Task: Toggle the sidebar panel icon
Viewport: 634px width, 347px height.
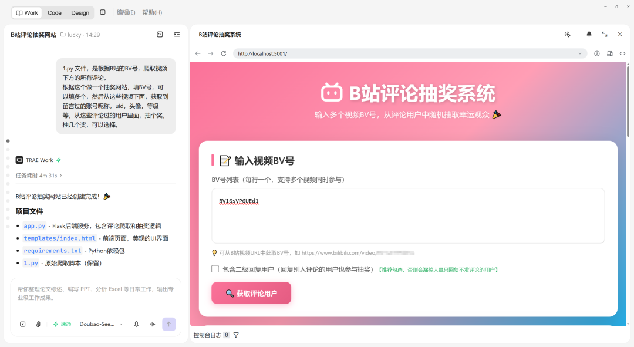Action: 103,12
